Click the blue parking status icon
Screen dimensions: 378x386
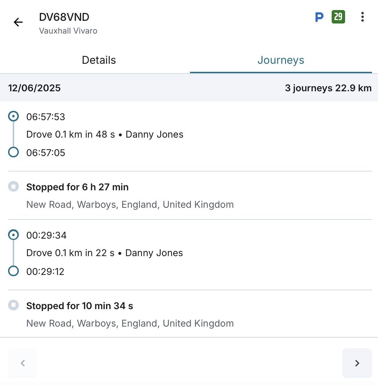click(319, 17)
